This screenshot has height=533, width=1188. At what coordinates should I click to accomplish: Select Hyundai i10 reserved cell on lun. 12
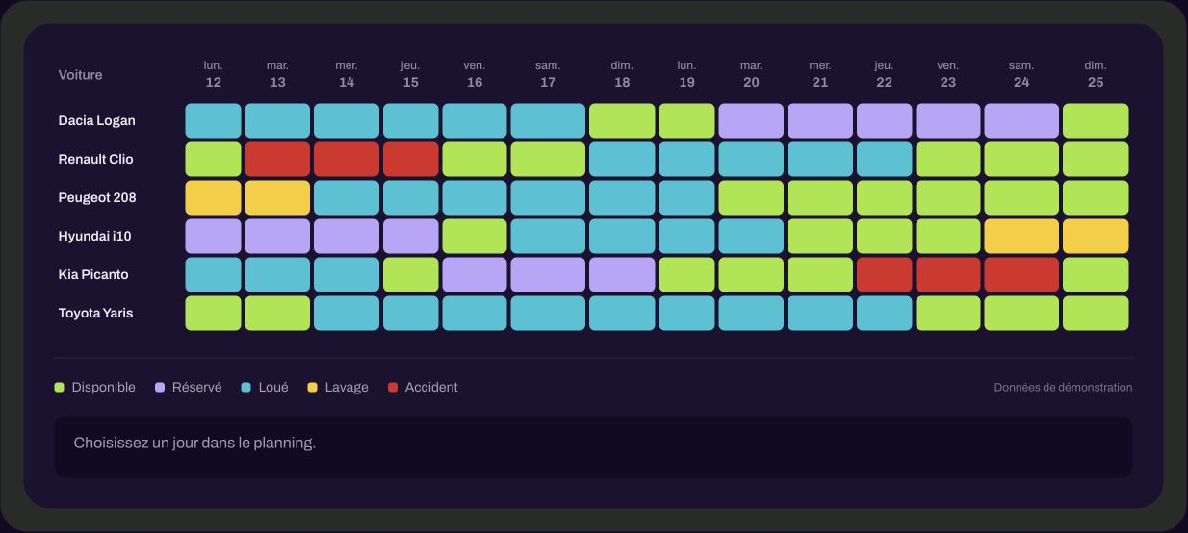[213, 237]
